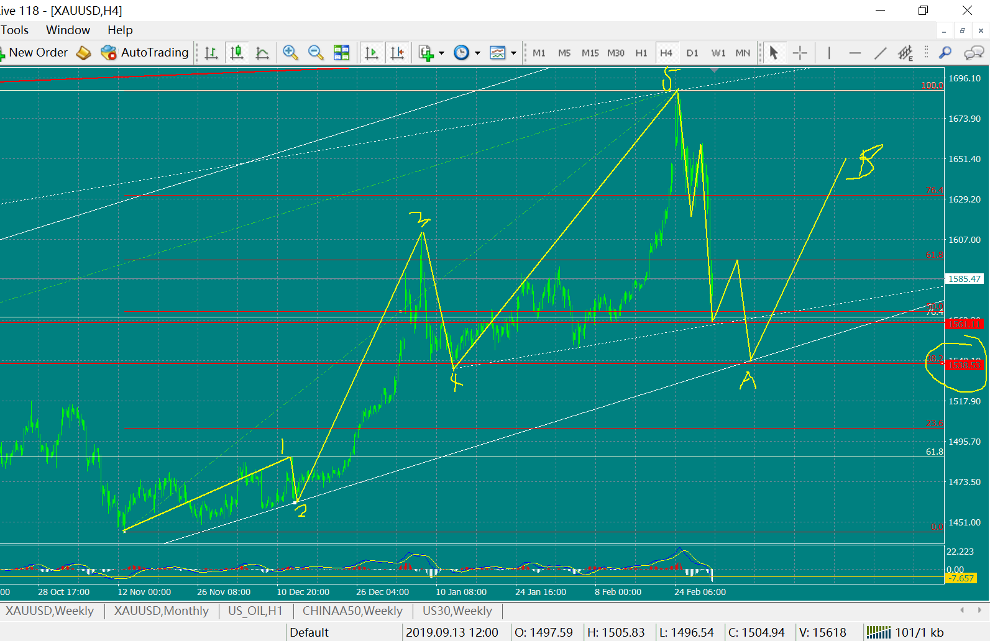The width and height of the screenshot is (990, 641).
Task: Click the O: 1497.59 open price
Action: [544, 632]
